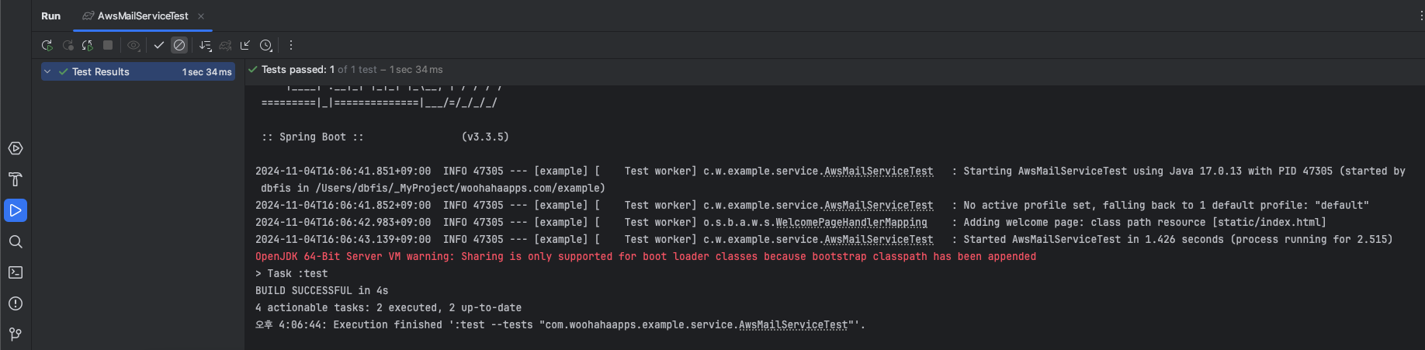Click the '> Task :test' line
Viewport: 1425px width, 350px height.
tap(291, 273)
